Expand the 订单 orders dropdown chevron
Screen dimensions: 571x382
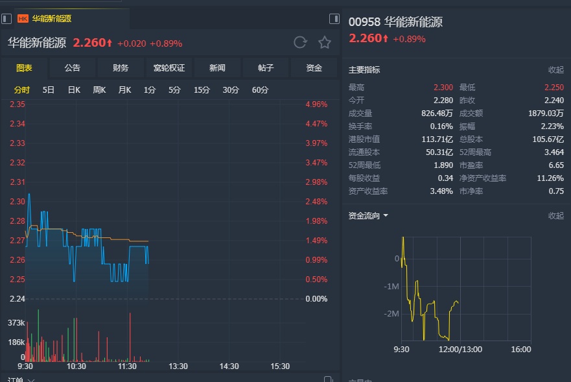click(31, 380)
